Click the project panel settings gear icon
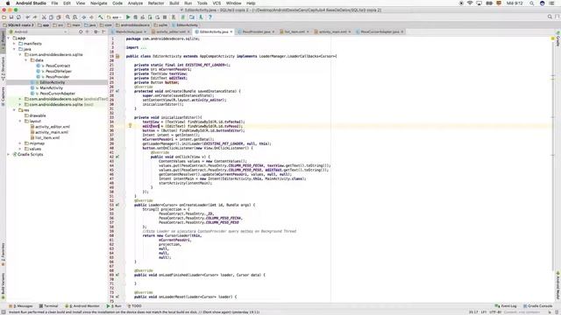Screen dimensions: 561x315 pyautogui.click(x=96, y=31)
